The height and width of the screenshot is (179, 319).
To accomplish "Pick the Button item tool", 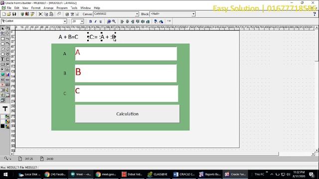I will coord(2,64).
